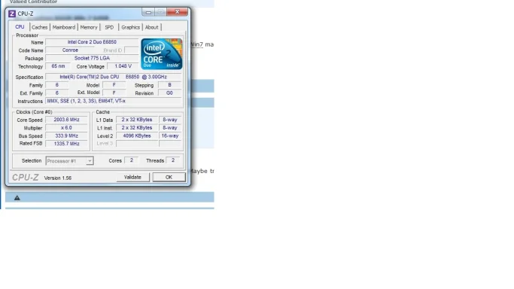Open the Processor #1 selection dropdown
This screenshot has height=289, width=514.
(69, 161)
